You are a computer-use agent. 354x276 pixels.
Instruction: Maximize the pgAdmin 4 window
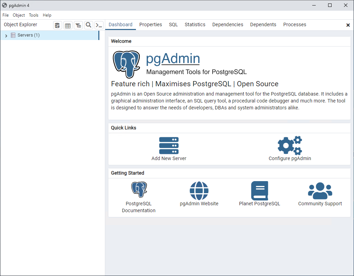330,5
